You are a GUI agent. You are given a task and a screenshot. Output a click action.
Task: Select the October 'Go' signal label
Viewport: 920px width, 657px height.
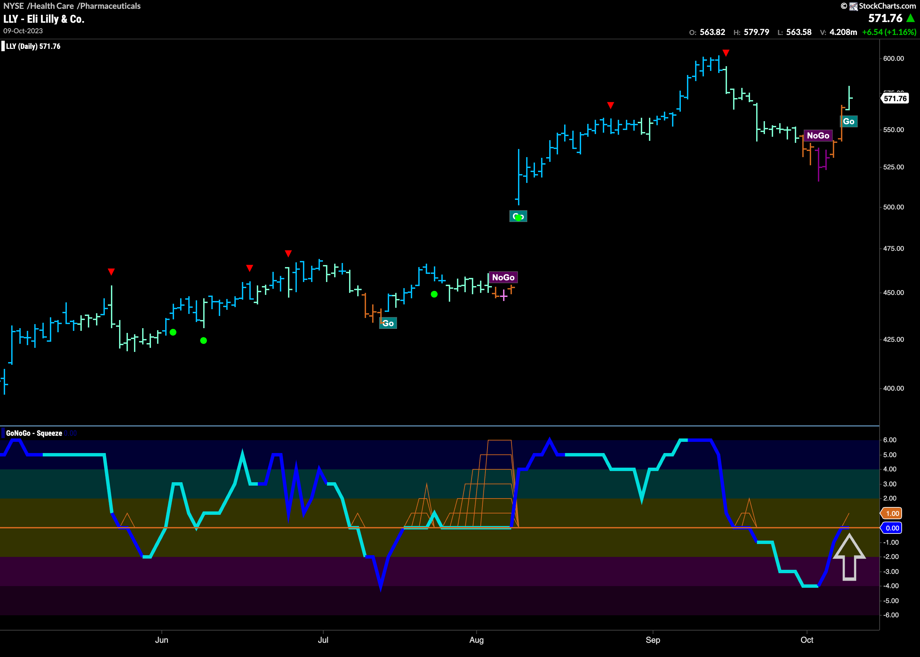pyautogui.click(x=848, y=121)
